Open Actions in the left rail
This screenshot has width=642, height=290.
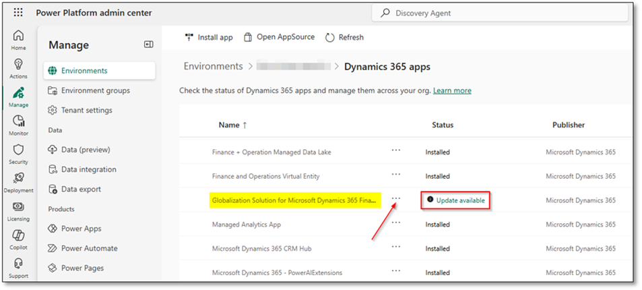tap(18, 68)
